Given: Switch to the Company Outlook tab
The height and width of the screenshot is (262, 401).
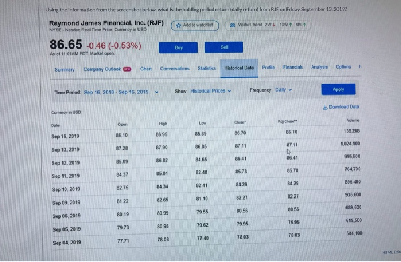Looking at the screenshot, I should tap(102, 69).
